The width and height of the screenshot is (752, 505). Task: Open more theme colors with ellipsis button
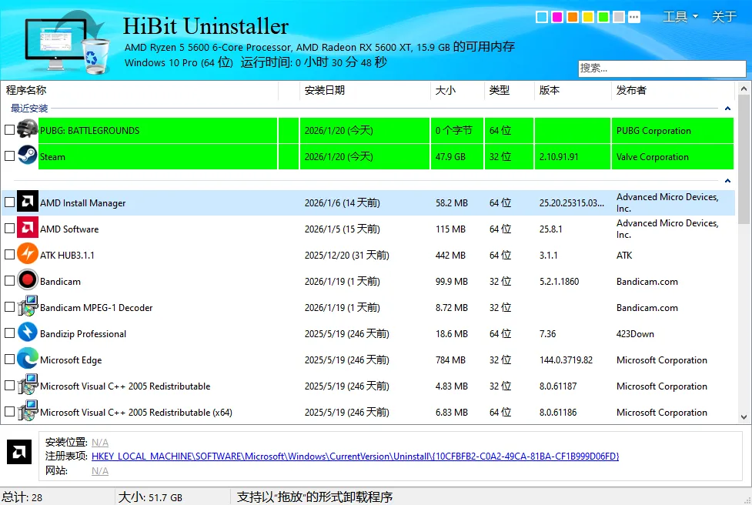pyautogui.click(x=634, y=17)
